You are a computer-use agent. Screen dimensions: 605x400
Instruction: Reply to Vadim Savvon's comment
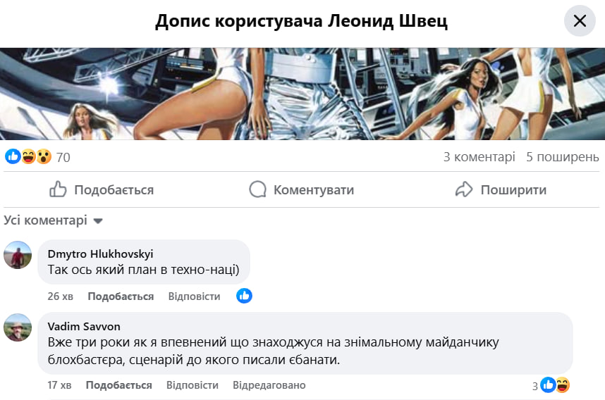pyautogui.click(x=192, y=385)
